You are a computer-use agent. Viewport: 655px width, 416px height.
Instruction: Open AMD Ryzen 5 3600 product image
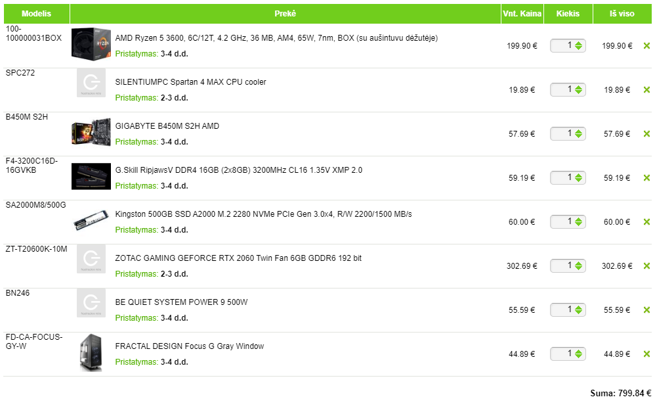91,44
